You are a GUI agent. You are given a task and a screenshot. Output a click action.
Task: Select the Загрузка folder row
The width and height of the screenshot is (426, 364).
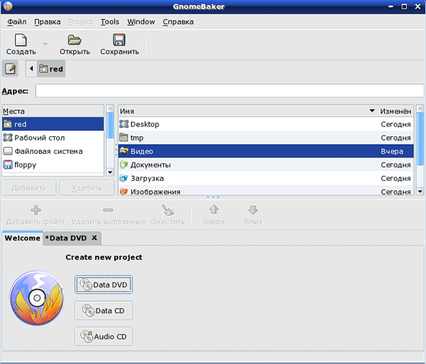click(266, 178)
